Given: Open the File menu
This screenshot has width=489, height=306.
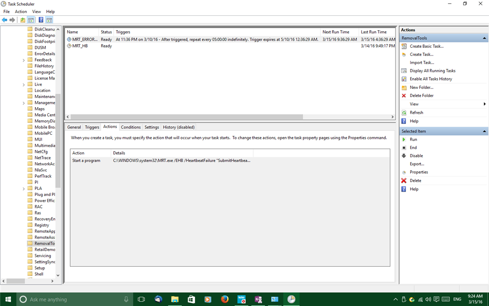Looking at the screenshot, I should coord(7,11).
